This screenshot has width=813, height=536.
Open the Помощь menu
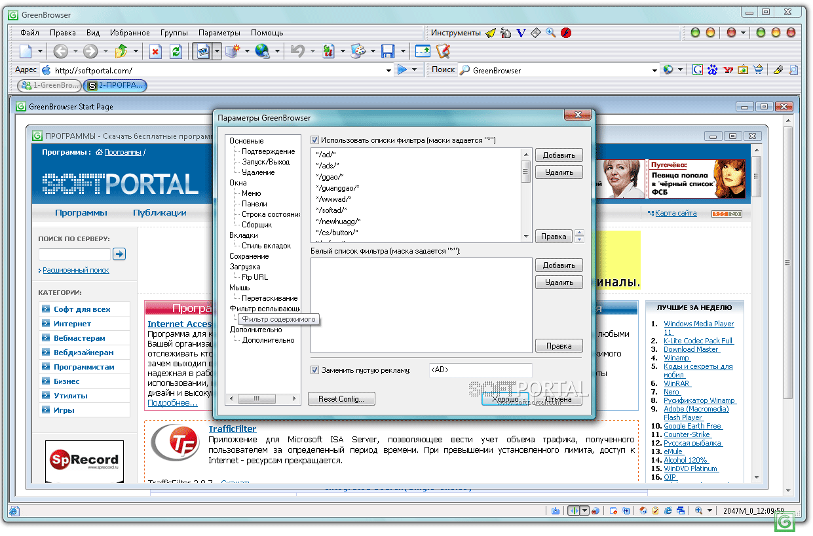(x=267, y=33)
